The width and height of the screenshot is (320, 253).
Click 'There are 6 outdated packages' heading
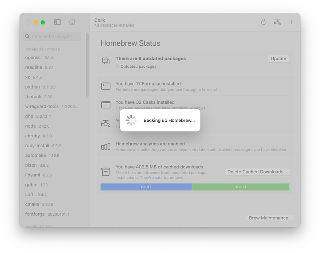(x=151, y=58)
